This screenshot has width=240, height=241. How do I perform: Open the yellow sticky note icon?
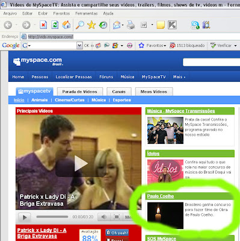tap(161, 25)
